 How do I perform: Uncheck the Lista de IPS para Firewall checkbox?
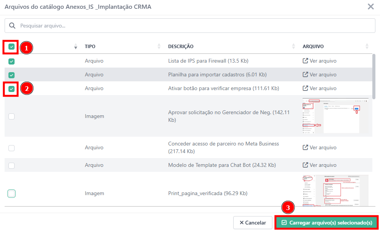pyautogui.click(x=11, y=61)
